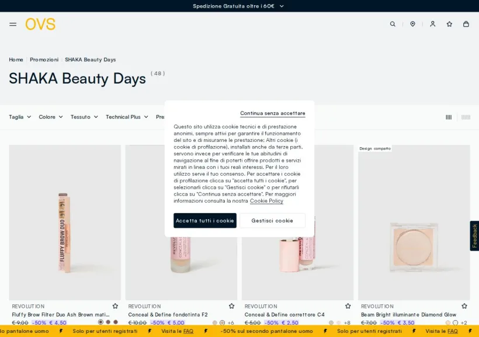Go to Promozioni breadcrumb
Image resolution: width=479 pixels, height=337 pixels.
point(44,60)
